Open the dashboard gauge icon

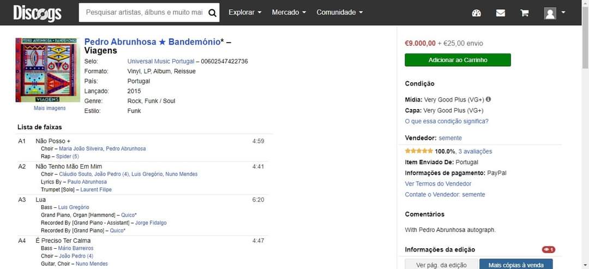(x=476, y=13)
